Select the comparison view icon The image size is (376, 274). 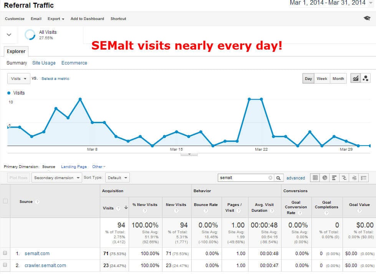(x=344, y=178)
